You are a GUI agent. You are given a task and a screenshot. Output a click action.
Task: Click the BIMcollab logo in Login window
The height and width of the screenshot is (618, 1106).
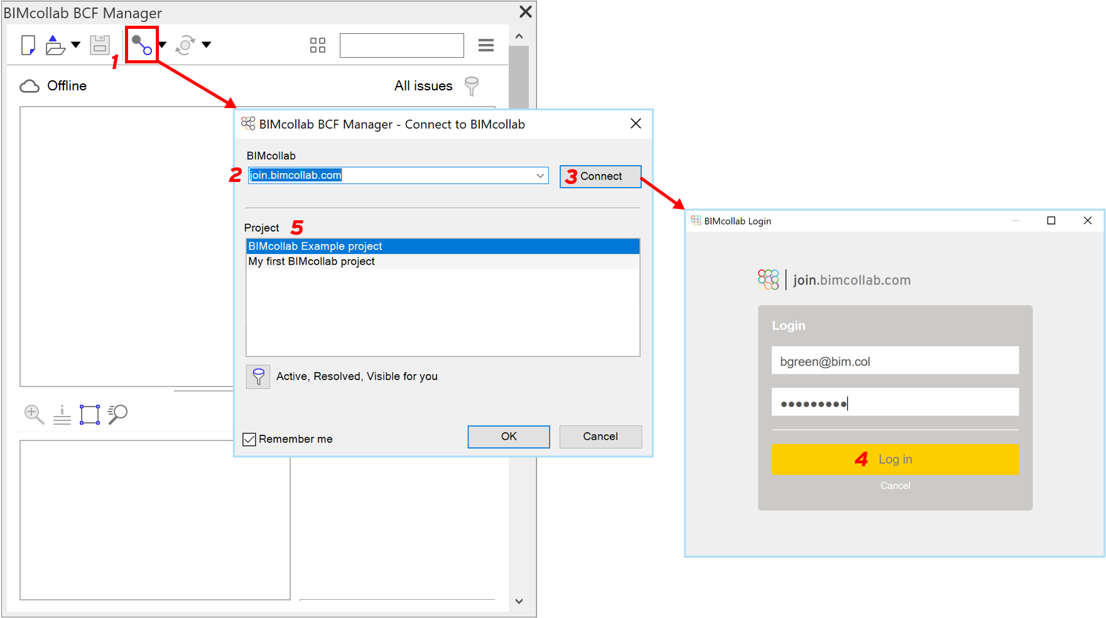click(x=768, y=279)
